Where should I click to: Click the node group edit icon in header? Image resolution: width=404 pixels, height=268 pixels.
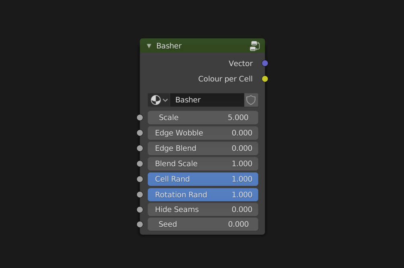click(x=254, y=46)
